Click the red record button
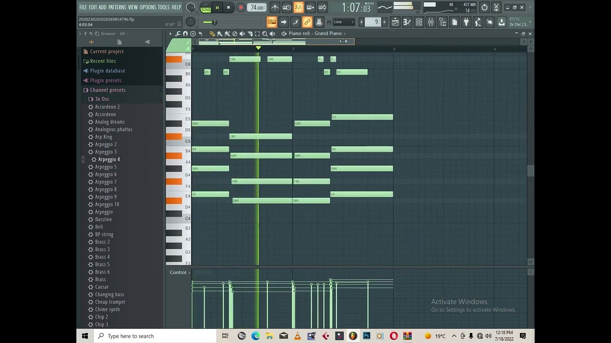 (241, 8)
